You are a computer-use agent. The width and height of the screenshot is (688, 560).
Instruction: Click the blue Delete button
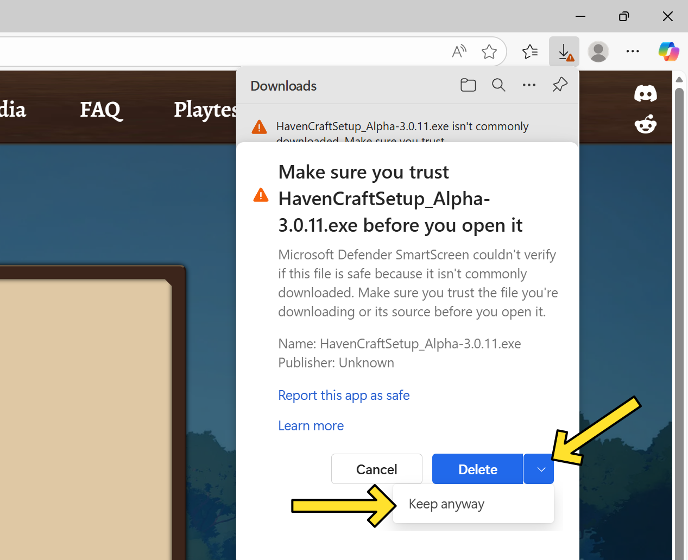tap(477, 469)
